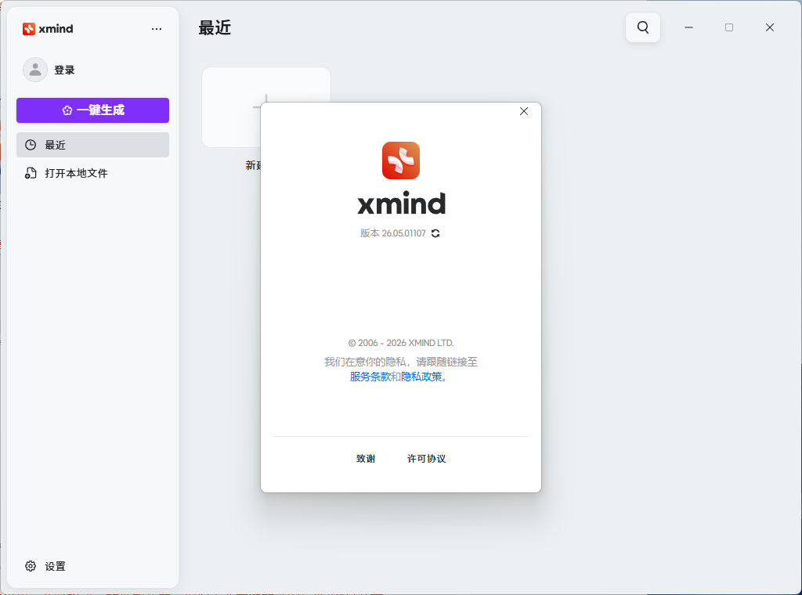Open the 服务条款 link
This screenshot has height=595, width=802.
(370, 377)
